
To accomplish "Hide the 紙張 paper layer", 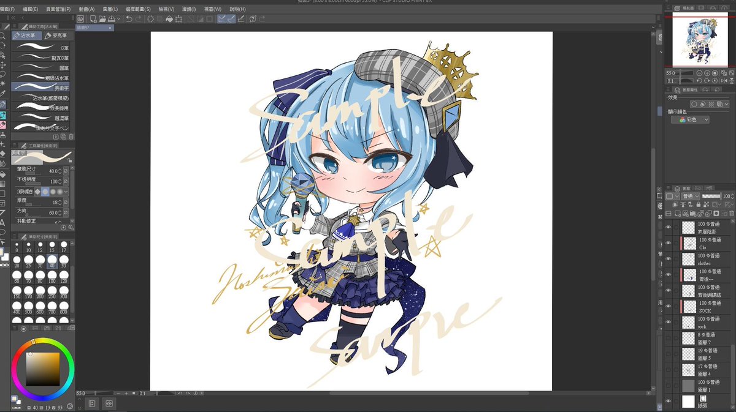I will coord(669,402).
